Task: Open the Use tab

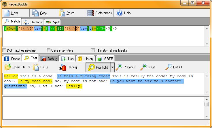Action: click(67, 59)
